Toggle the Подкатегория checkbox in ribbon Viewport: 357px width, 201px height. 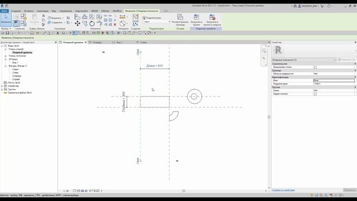pyautogui.click(x=144, y=18)
